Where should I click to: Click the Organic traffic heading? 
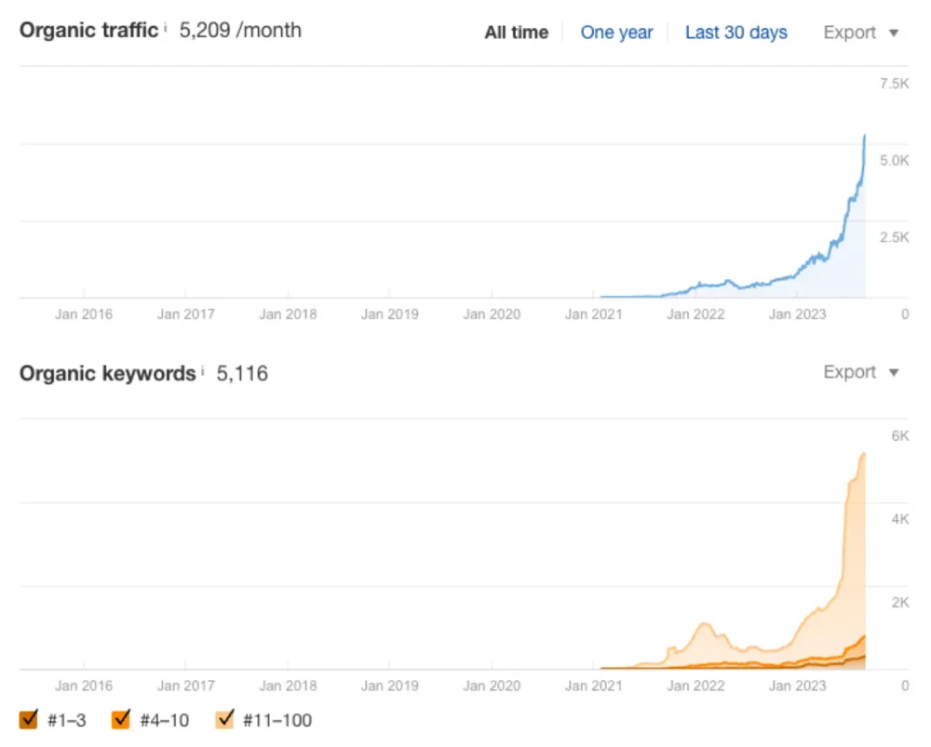(88, 30)
